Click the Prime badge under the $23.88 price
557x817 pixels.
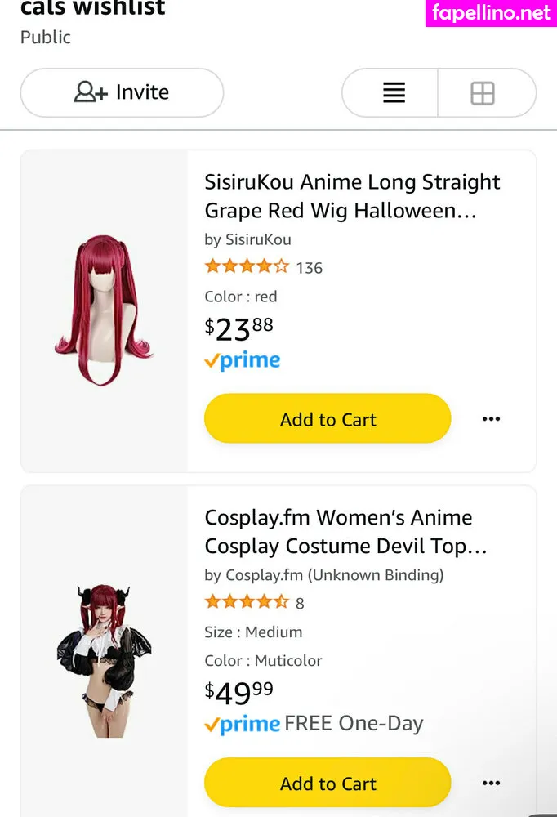click(243, 360)
